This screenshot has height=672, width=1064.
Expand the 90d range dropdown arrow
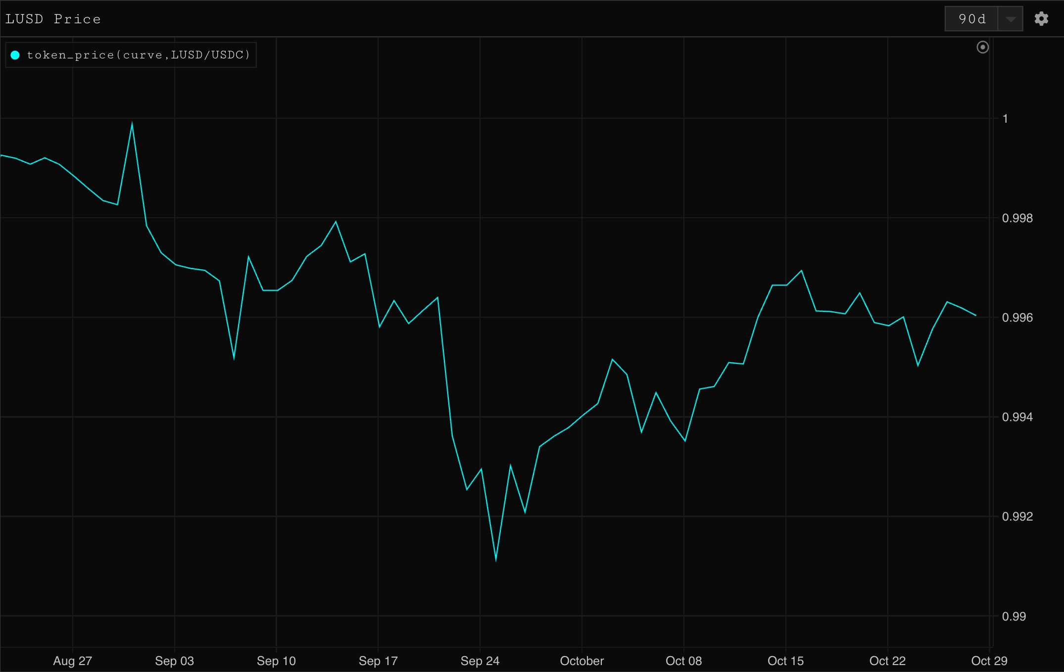coord(1011,19)
